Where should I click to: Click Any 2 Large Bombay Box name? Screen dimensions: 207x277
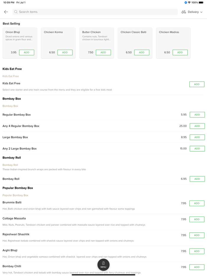(20, 149)
